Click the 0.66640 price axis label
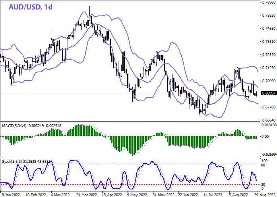277x197 pixels. pyautogui.click(x=268, y=120)
